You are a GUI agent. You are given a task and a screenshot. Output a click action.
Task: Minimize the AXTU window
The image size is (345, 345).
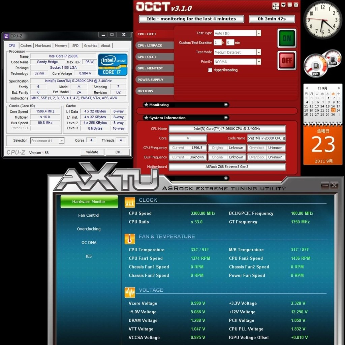pos(325,186)
